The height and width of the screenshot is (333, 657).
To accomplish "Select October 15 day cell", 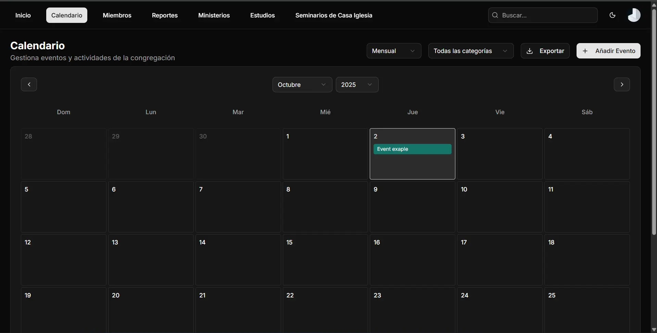I will pos(325,260).
